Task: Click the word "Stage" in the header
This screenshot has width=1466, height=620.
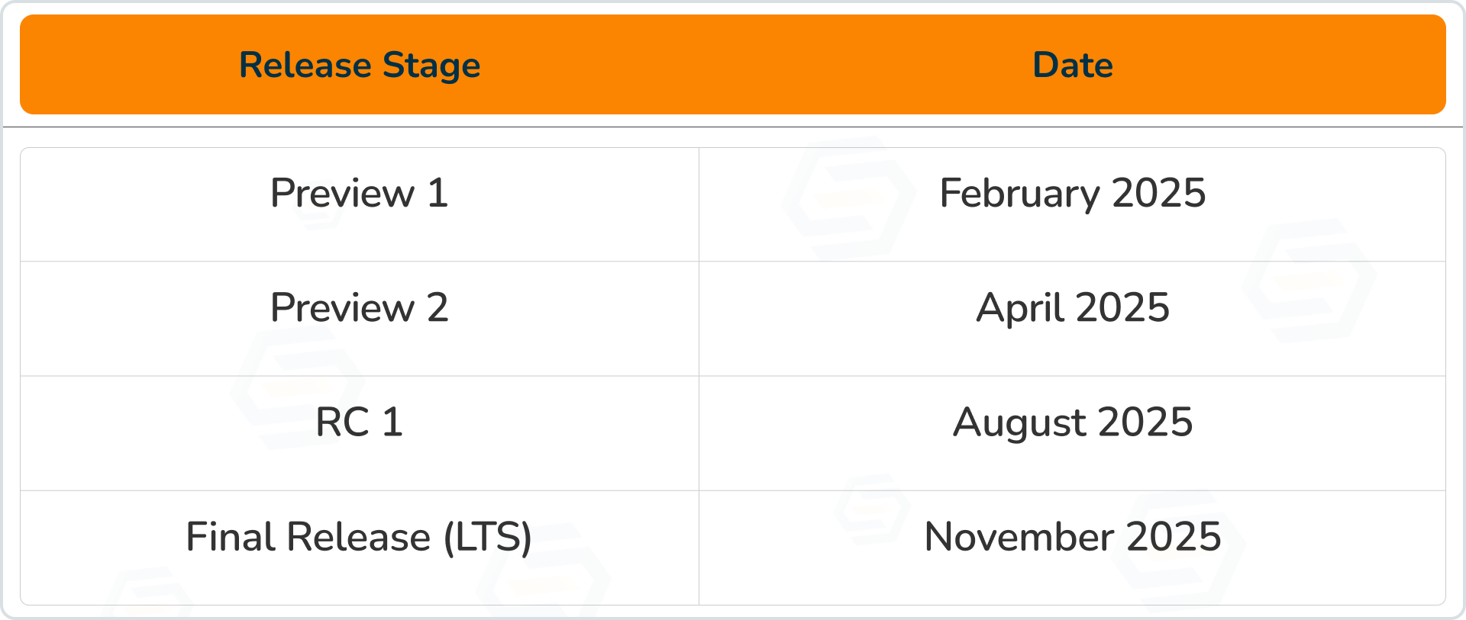Action: [x=431, y=65]
